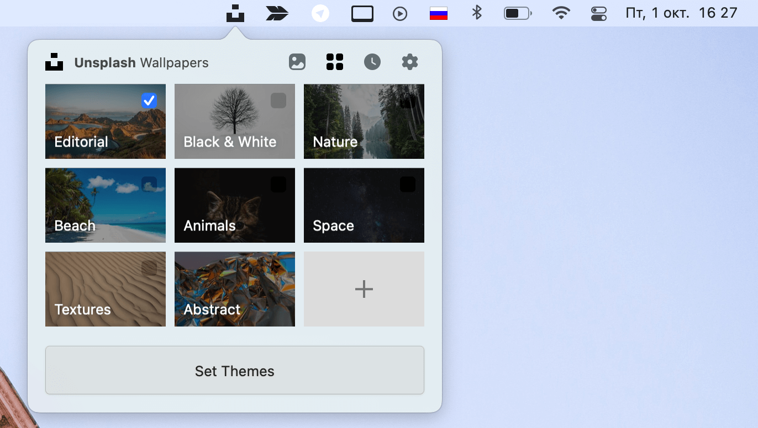The image size is (758, 428).
Task: Open the current wallpaper photo view icon
Action: [297, 62]
